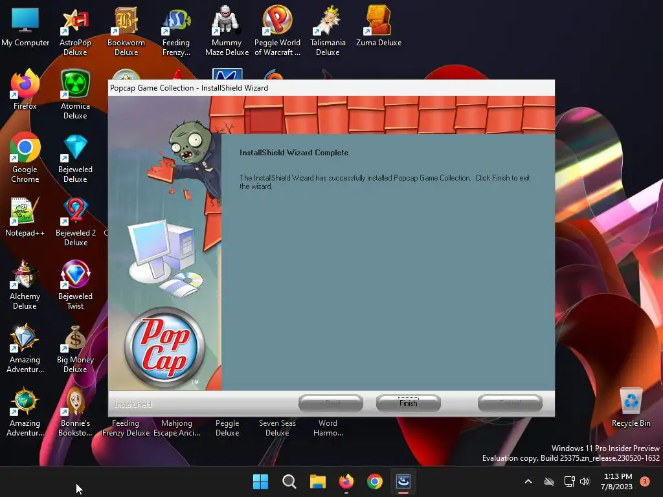Select Peggle Deluxe desktop label
This screenshot has height=497, width=663.
(227, 428)
